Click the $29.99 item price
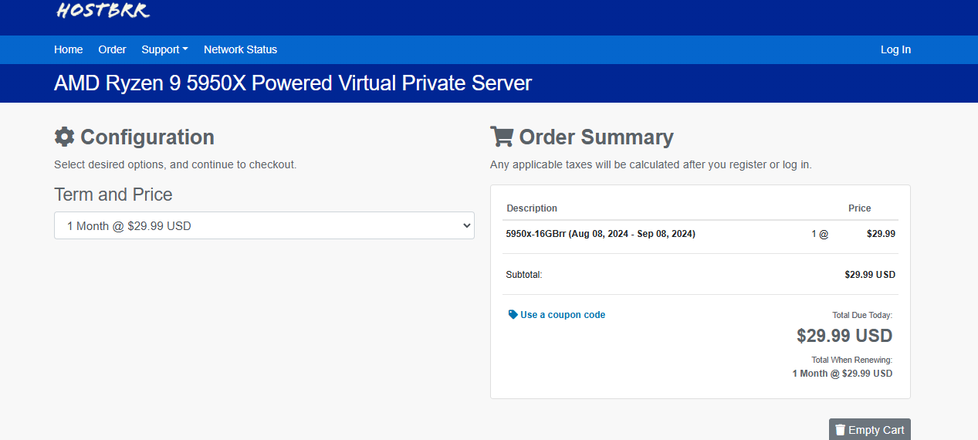 pyautogui.click(x=881, y=233)
